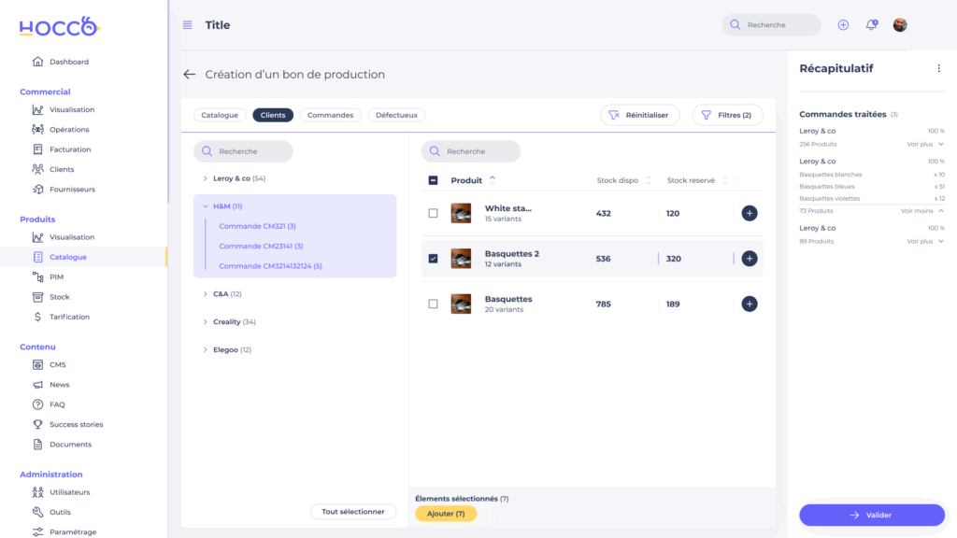Image resolution: width=957 pixels, height=538 pixels.
Task: Check the White sta... product checkbox
Action: pos(433,214)
